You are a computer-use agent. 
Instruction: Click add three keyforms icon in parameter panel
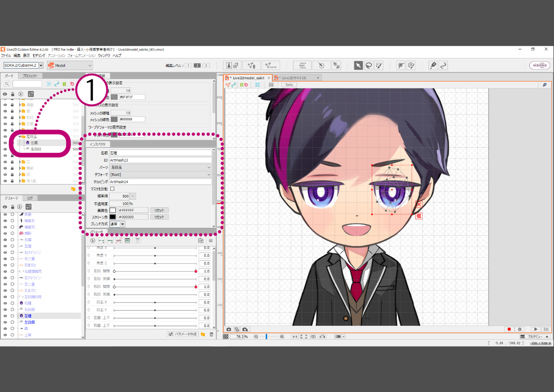(110, 240)
